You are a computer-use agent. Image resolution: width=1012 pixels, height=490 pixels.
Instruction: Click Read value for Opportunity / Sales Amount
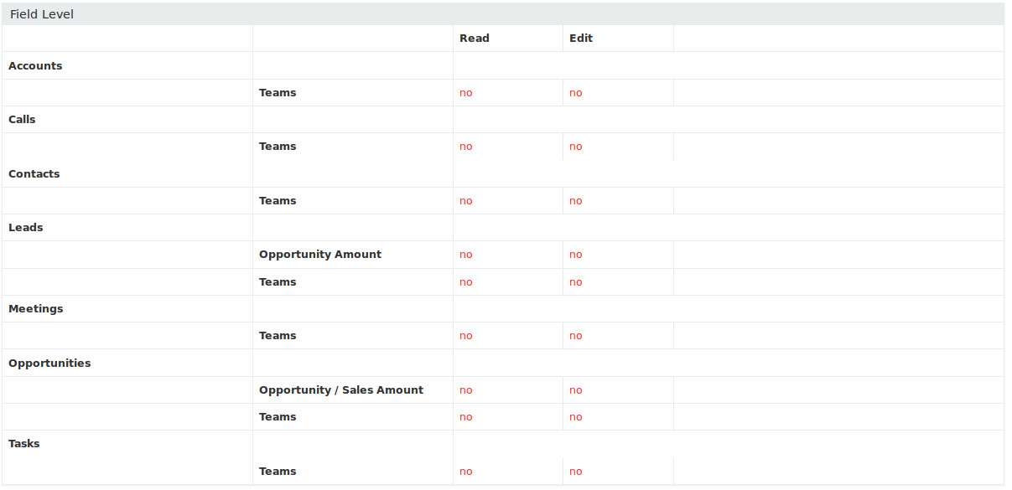pyautogui.click(x=466, y=390)
